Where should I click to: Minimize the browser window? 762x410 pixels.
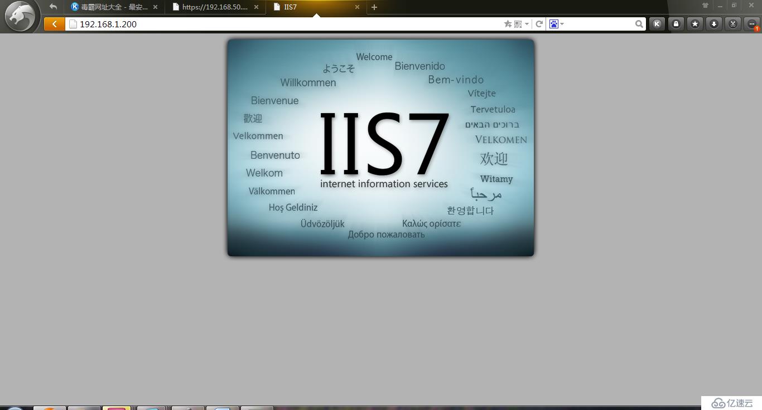(x=720, y=6)
